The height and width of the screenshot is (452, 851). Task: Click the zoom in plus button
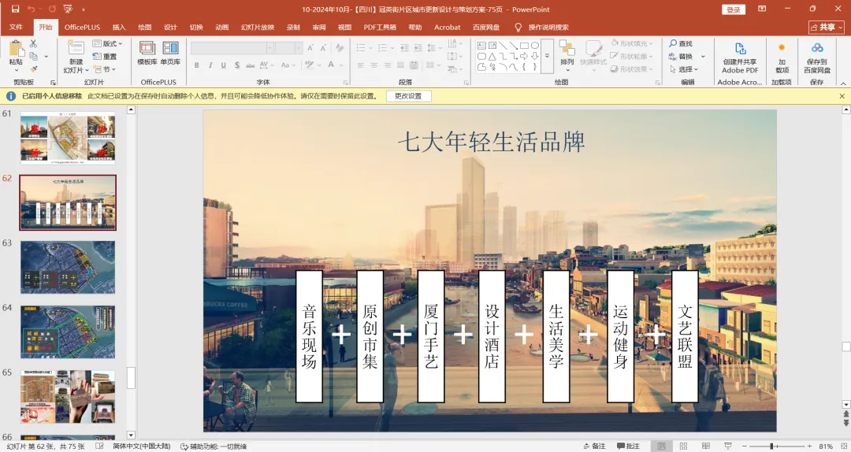(809, 446)
